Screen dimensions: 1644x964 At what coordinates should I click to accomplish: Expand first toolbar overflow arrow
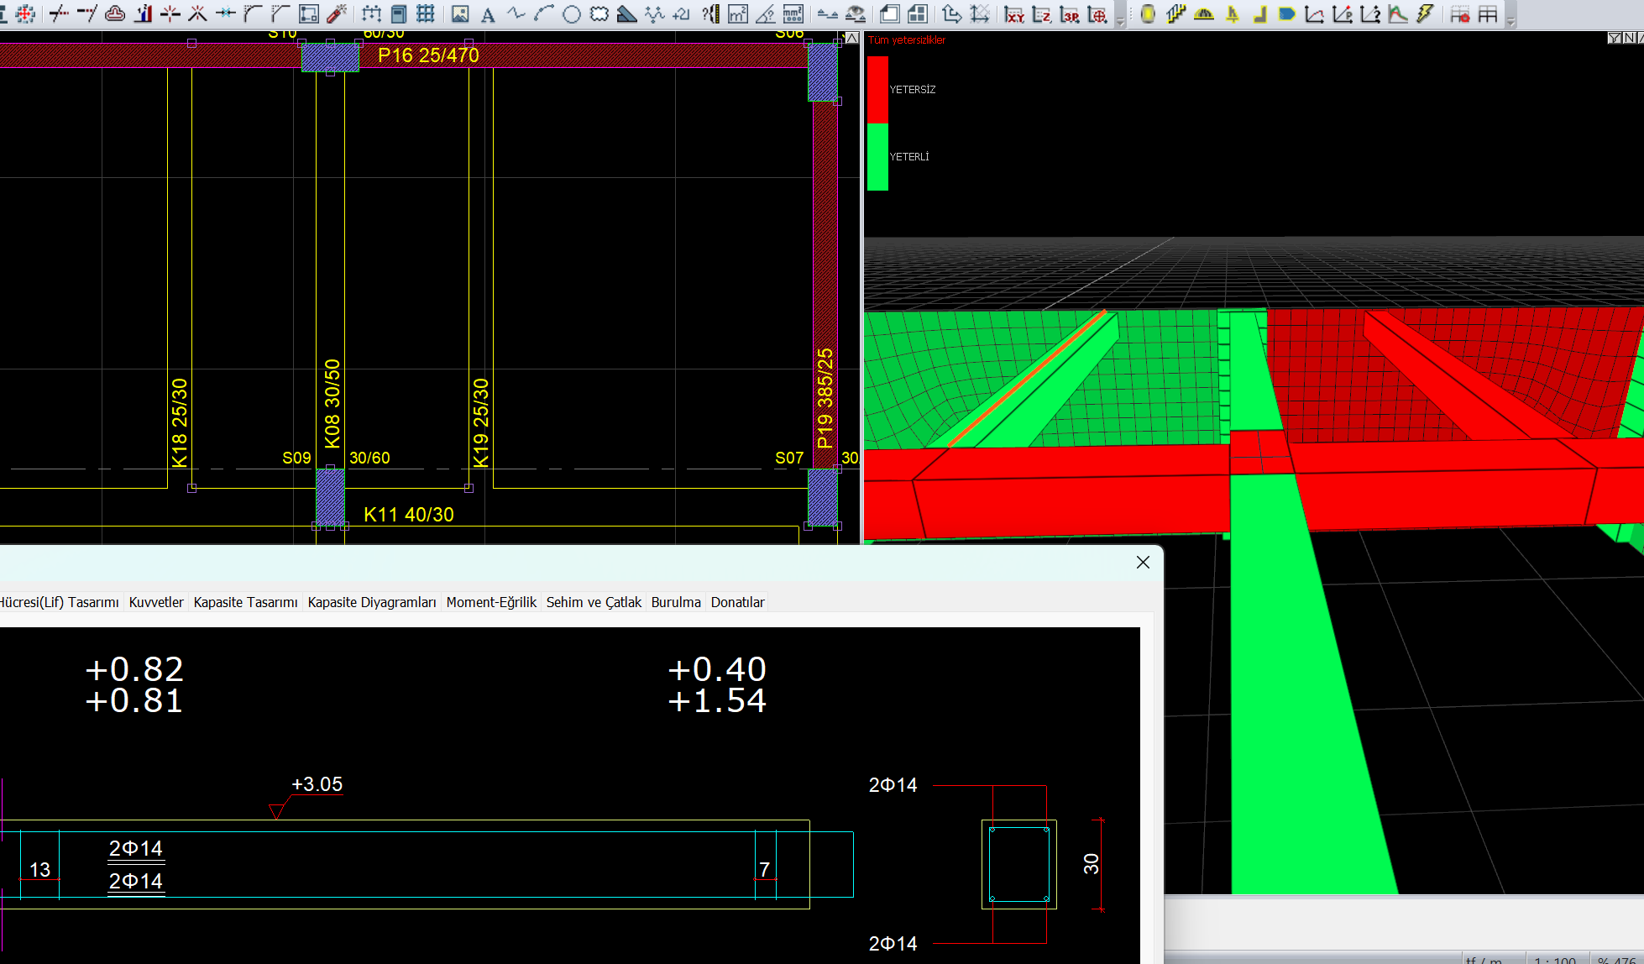[1120, 20]
